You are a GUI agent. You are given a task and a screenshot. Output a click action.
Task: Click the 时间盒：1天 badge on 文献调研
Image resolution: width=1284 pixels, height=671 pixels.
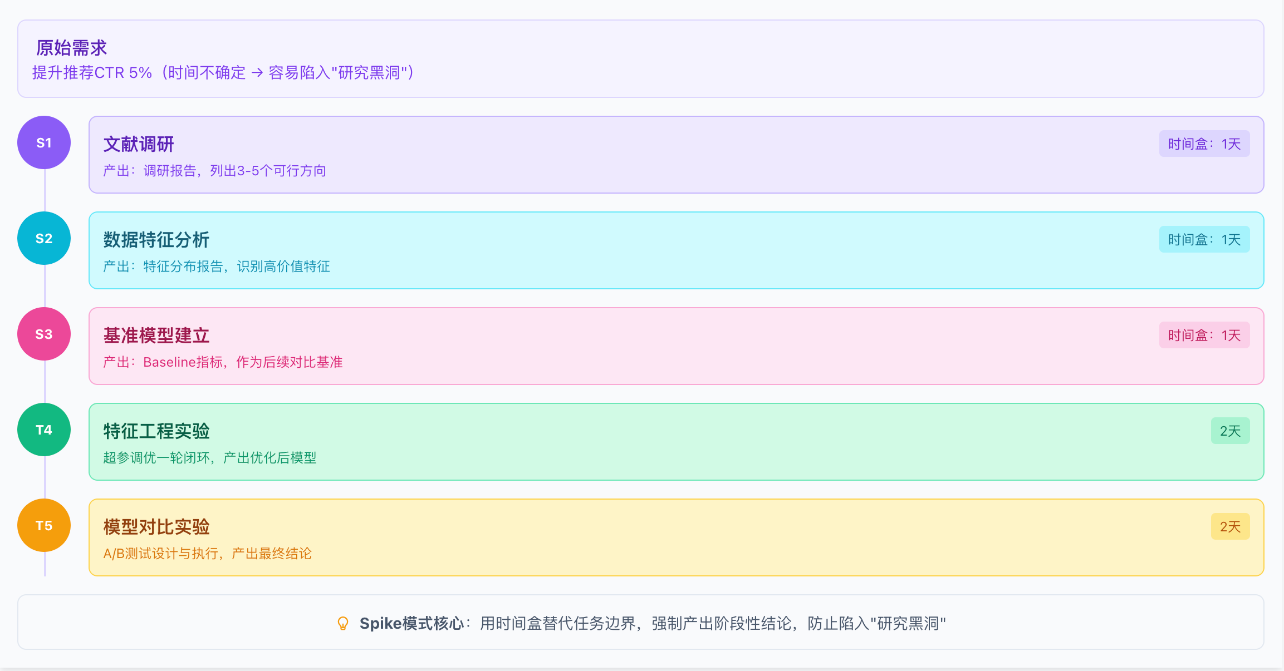coord(1204,143)
